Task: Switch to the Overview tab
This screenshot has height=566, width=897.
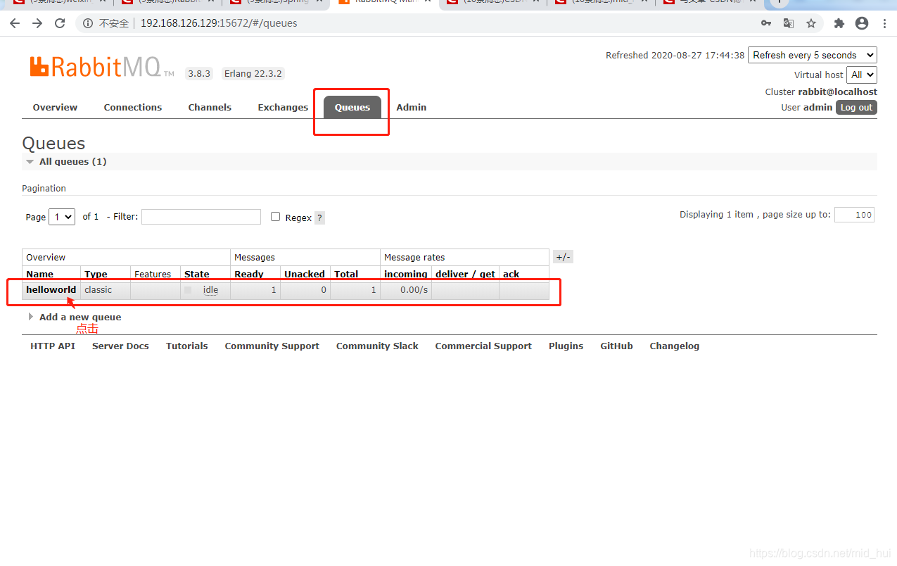Action: (x=55, y=107)
